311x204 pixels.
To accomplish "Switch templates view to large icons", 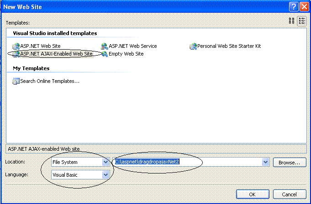I will coord(291,21).
